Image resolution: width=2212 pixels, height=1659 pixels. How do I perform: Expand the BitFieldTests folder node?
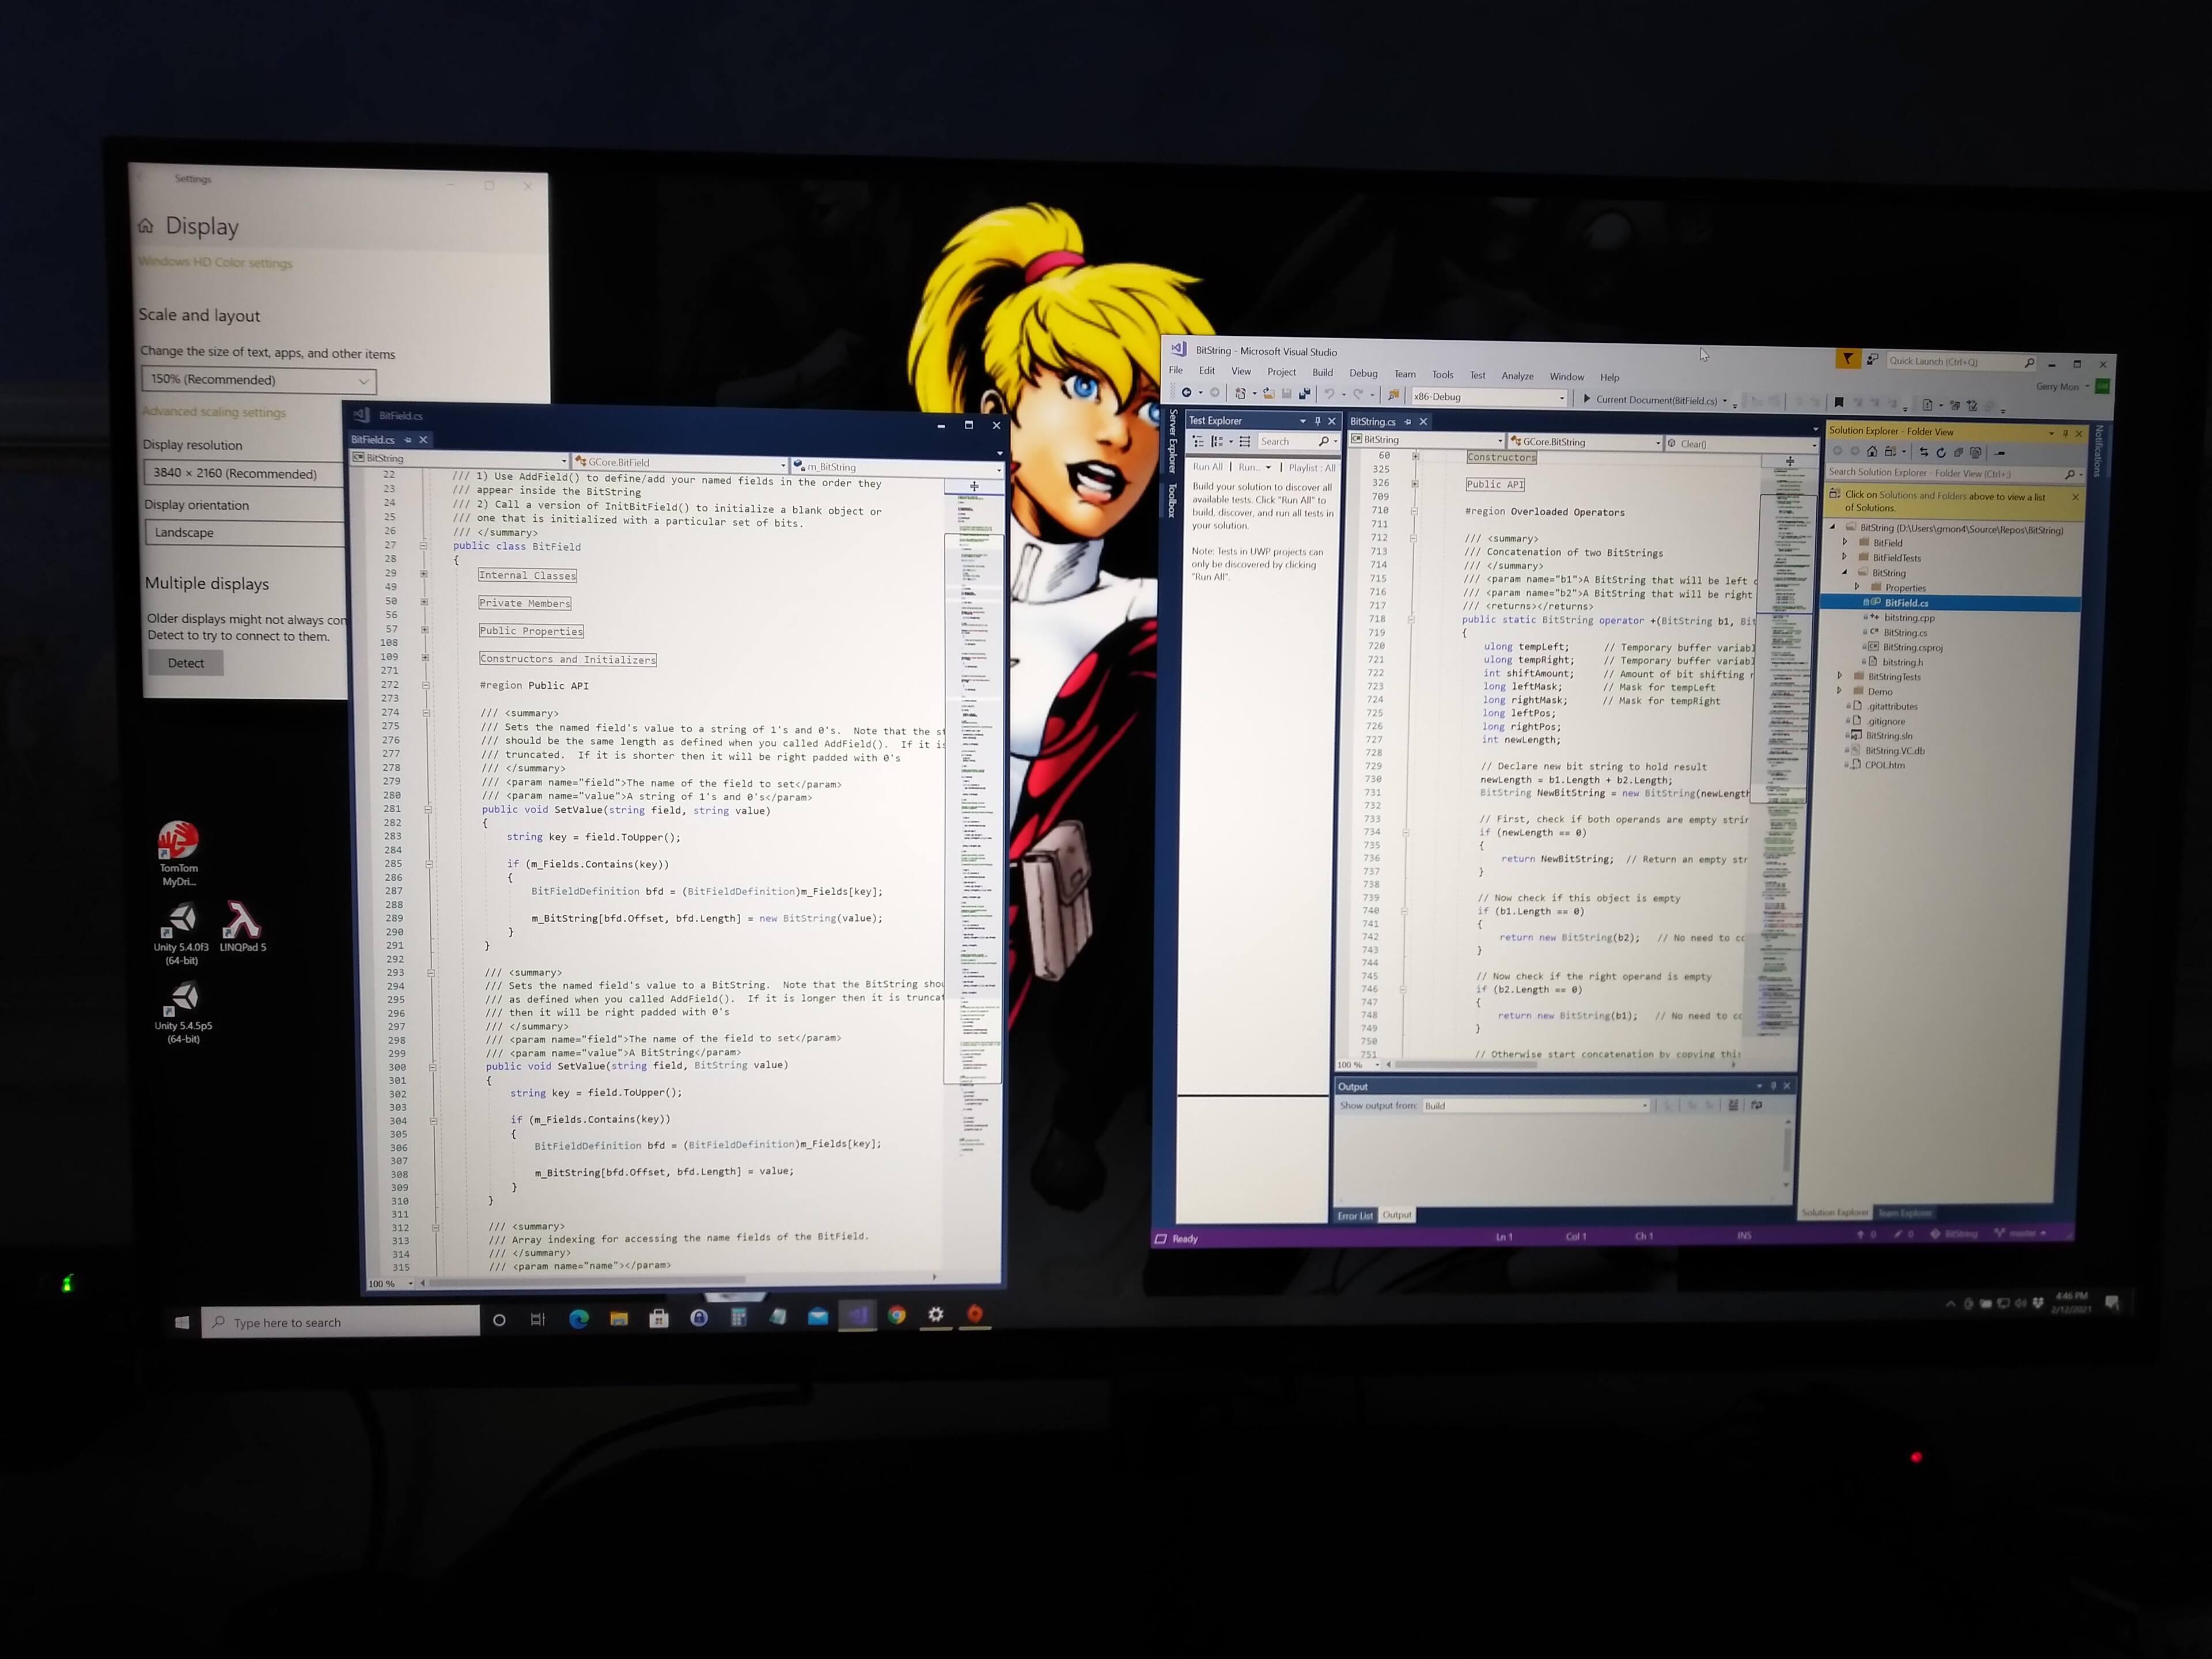coord(1845,557)
